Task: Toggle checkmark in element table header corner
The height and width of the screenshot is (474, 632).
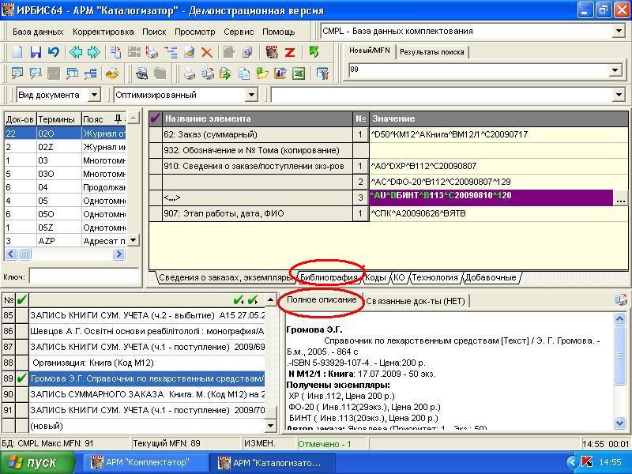Action: click(156, 118)
